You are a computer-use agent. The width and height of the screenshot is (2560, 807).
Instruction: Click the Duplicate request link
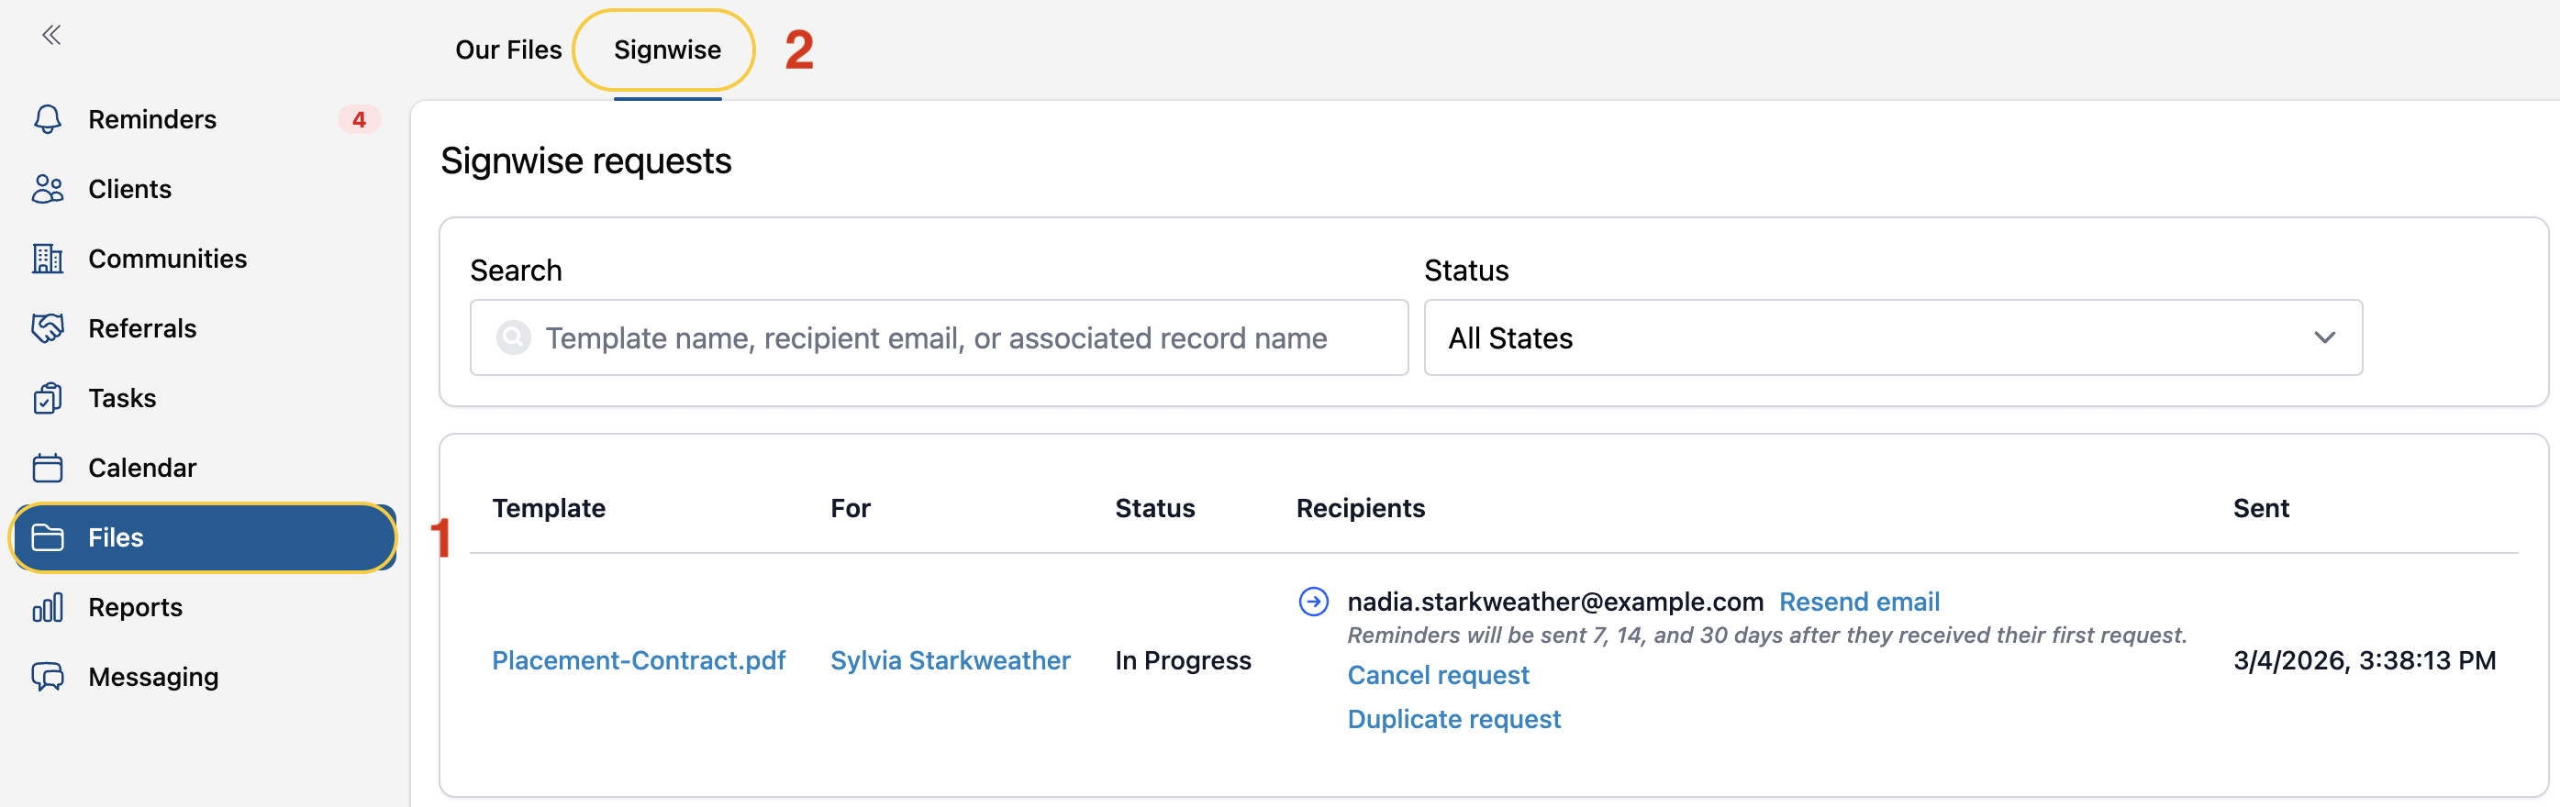point(1453,719)
